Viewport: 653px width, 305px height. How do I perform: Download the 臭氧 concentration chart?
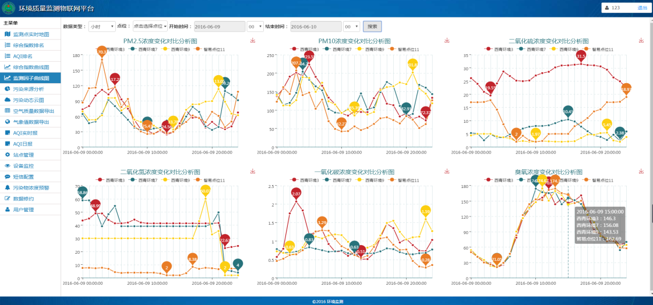641,172
